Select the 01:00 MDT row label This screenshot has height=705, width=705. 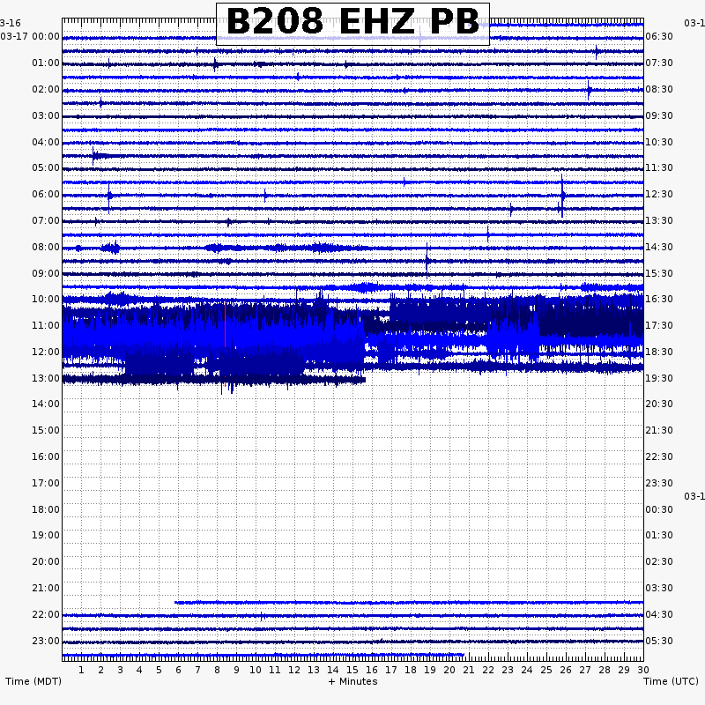[46, 63]
